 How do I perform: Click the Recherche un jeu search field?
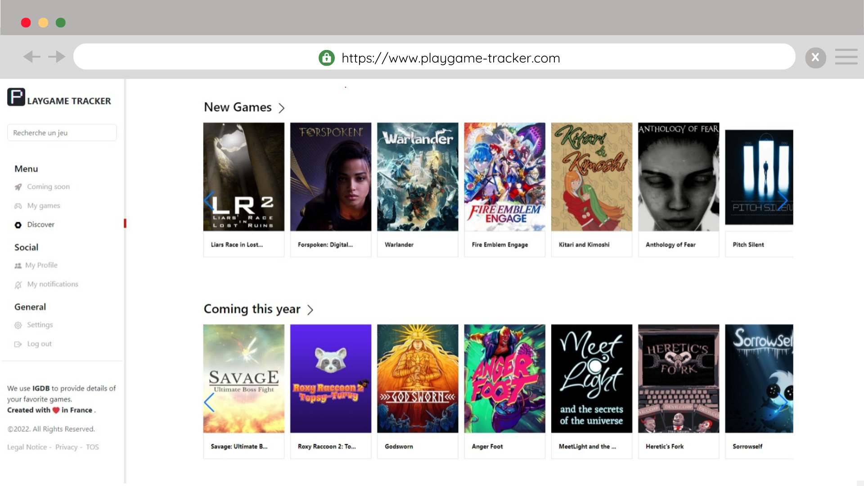(x=62, y=132)
